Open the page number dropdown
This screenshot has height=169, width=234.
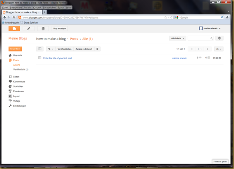pyautogui.click(x=200, y=49)
